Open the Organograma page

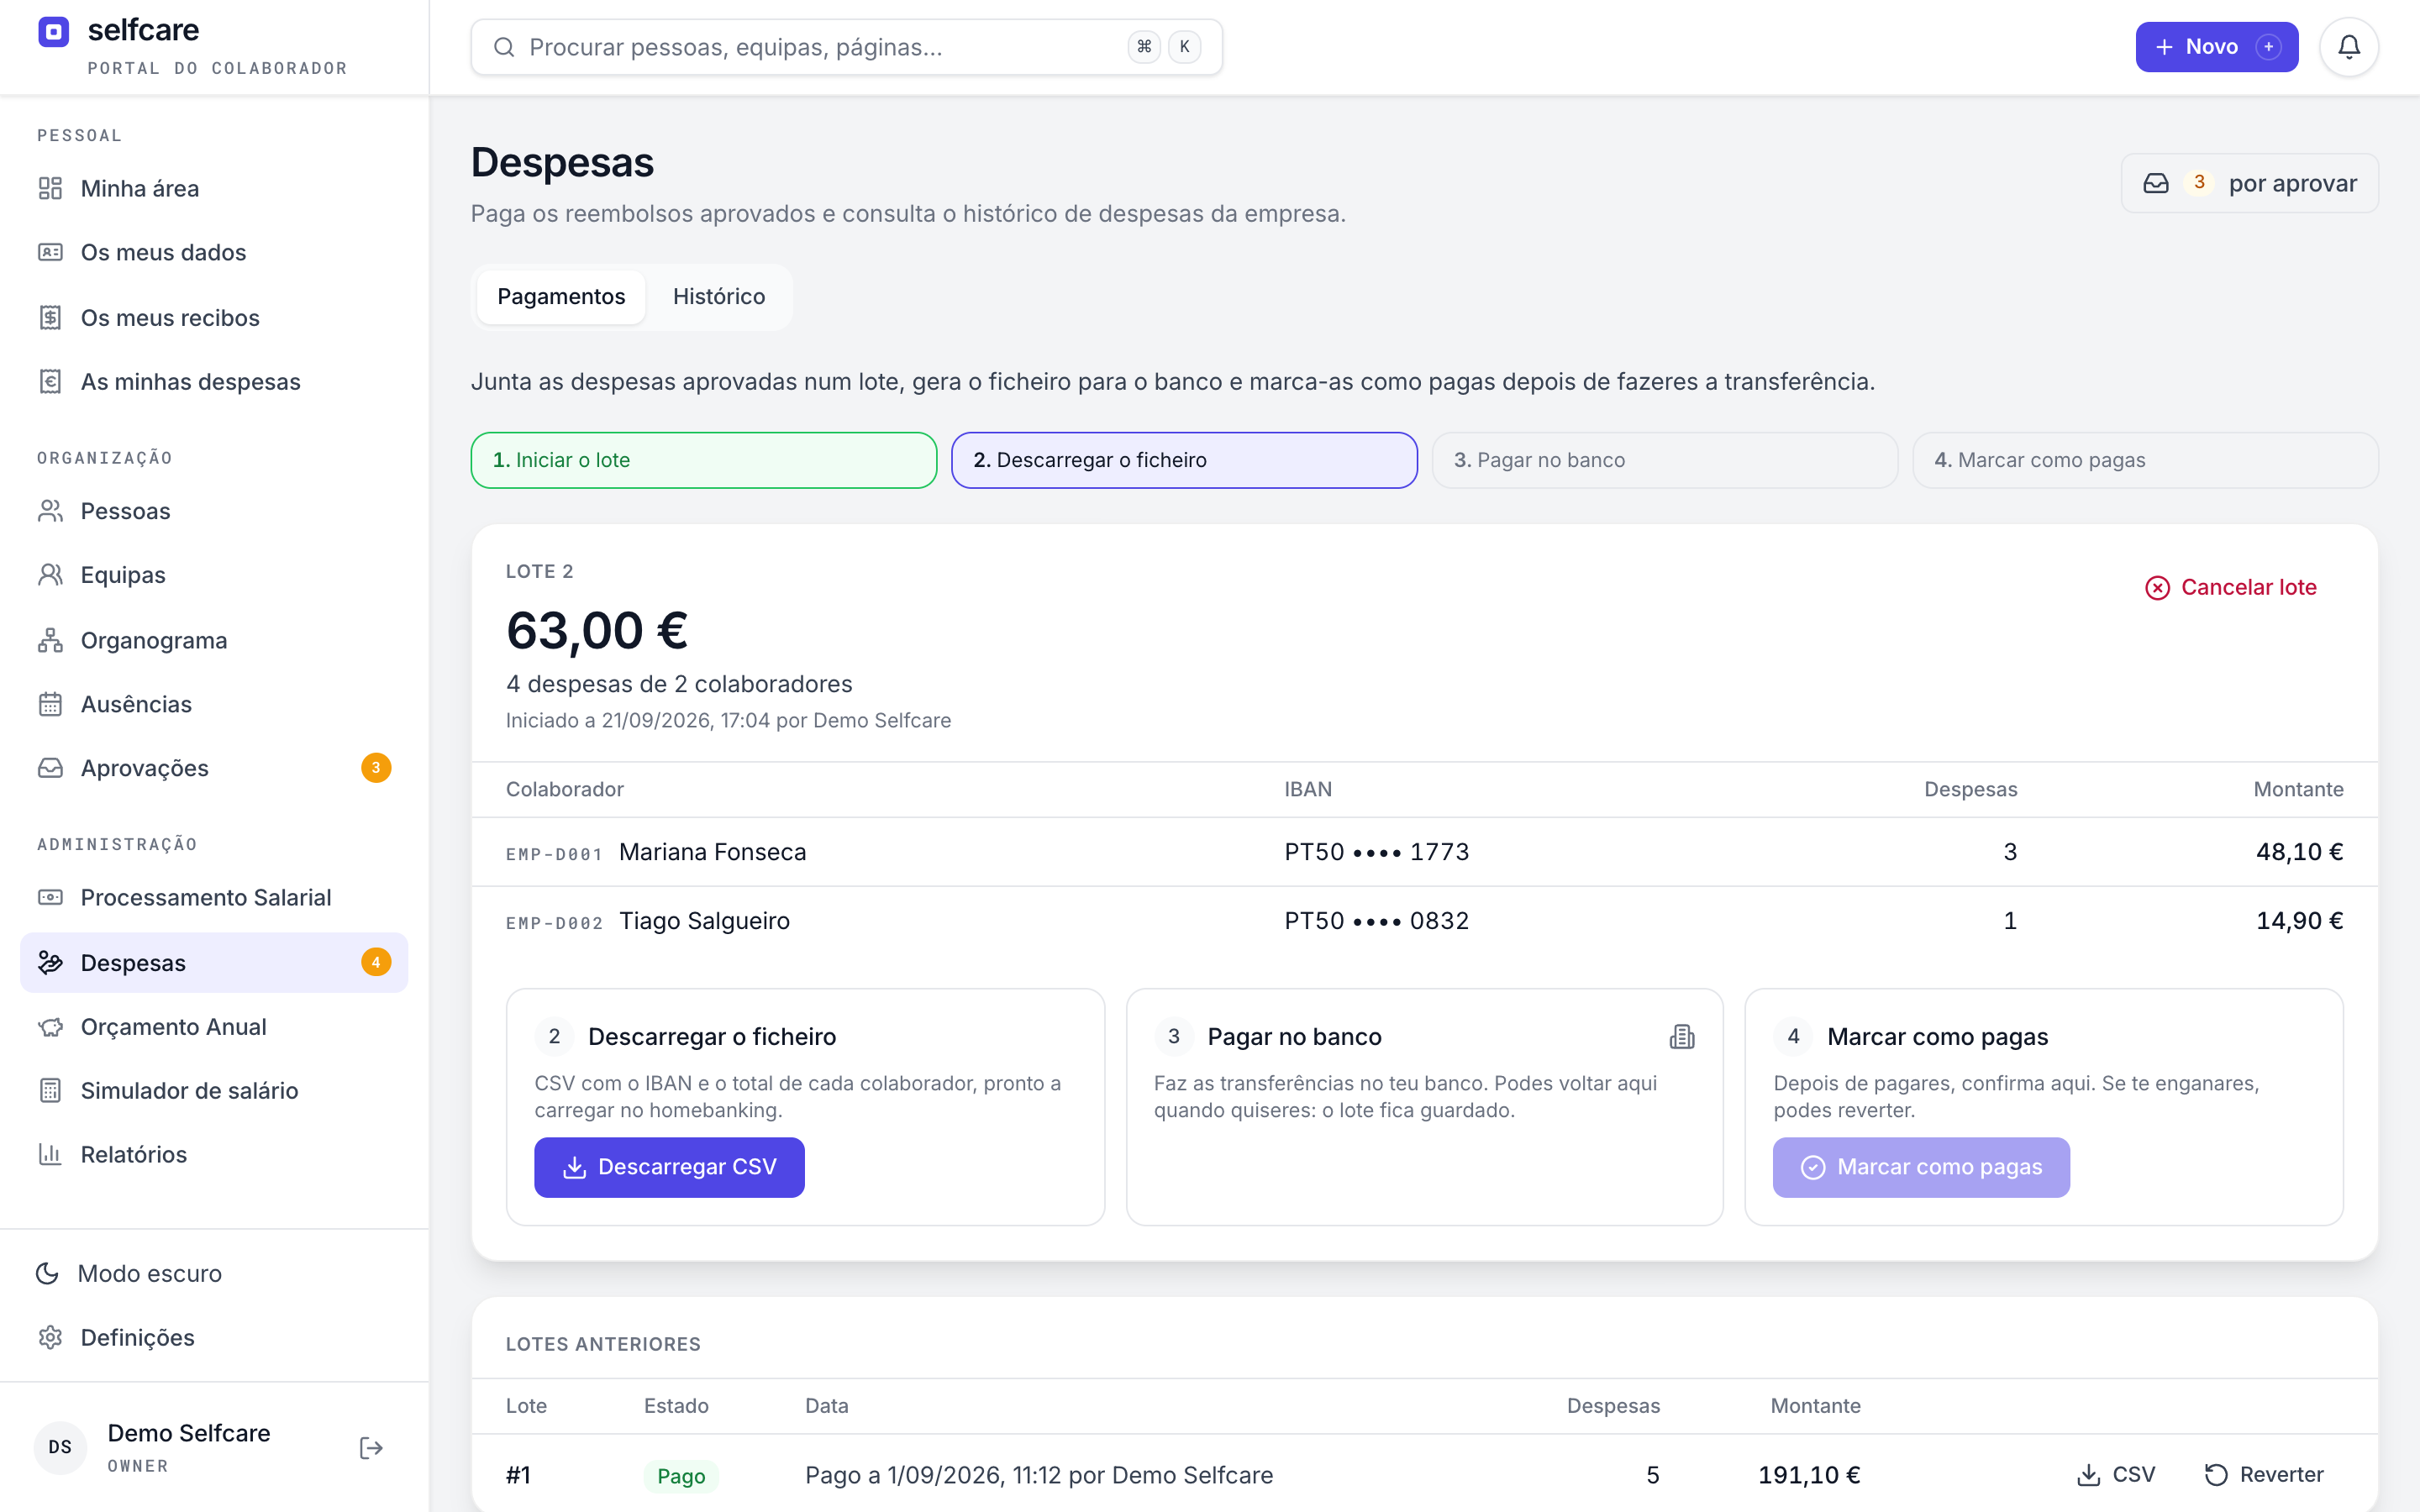214,640
